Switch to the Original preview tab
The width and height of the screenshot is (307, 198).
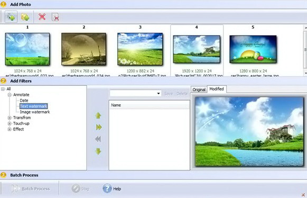pos(199,89)
